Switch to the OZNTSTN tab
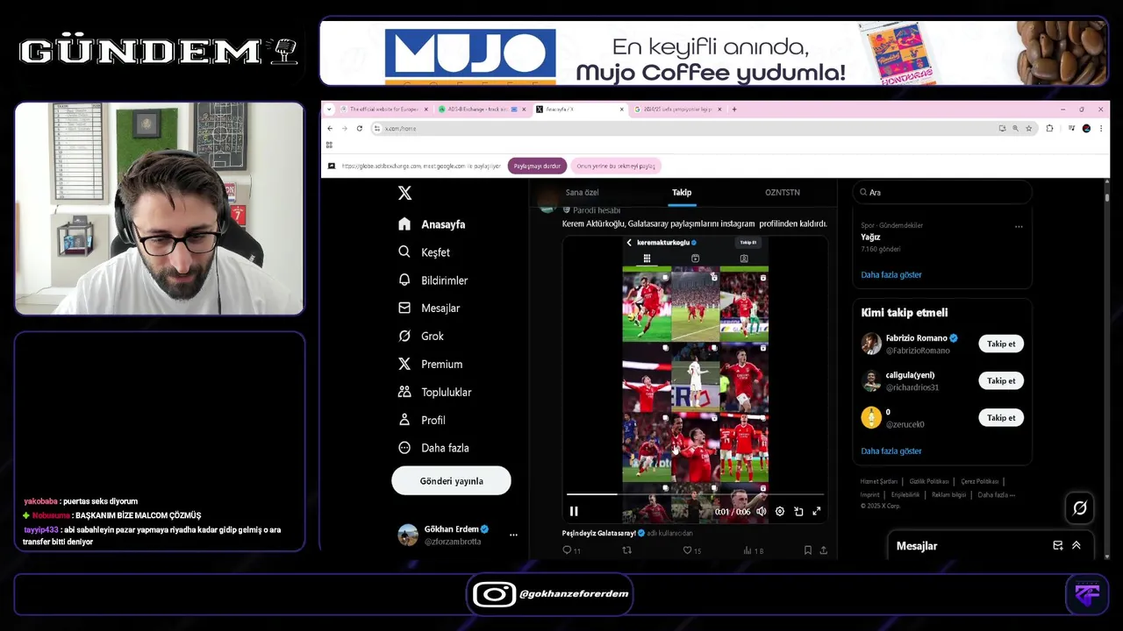 click(783, 193)
